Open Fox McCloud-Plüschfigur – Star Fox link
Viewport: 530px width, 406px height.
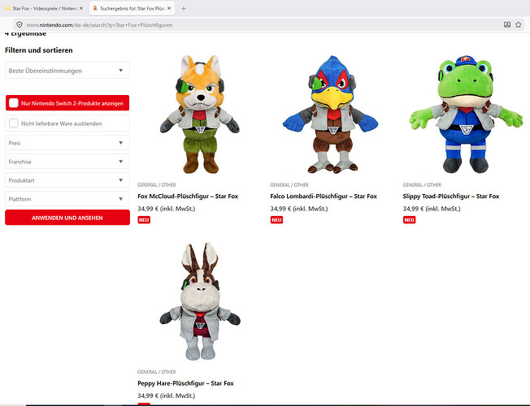(x=188, y=197)
